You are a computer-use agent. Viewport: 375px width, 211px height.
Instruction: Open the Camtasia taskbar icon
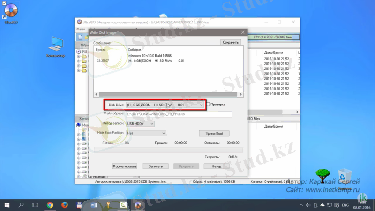pos(123,205)
